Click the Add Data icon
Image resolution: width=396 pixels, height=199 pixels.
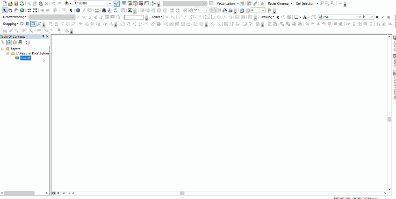[66, 4]
